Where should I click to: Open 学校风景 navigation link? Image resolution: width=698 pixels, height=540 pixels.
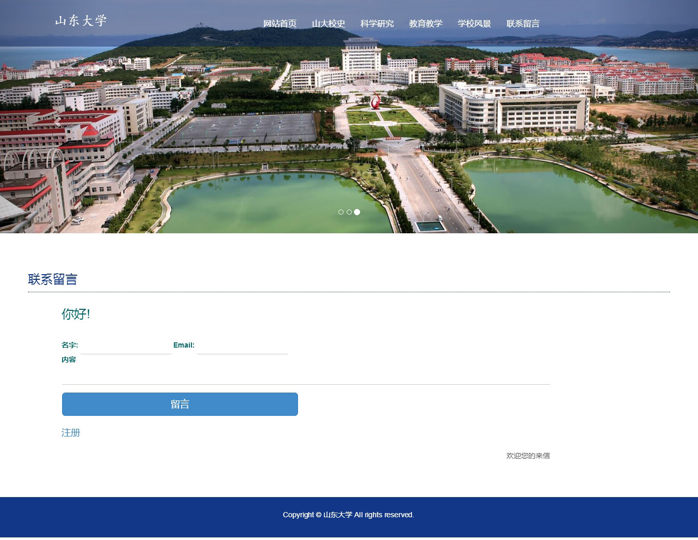474,23
